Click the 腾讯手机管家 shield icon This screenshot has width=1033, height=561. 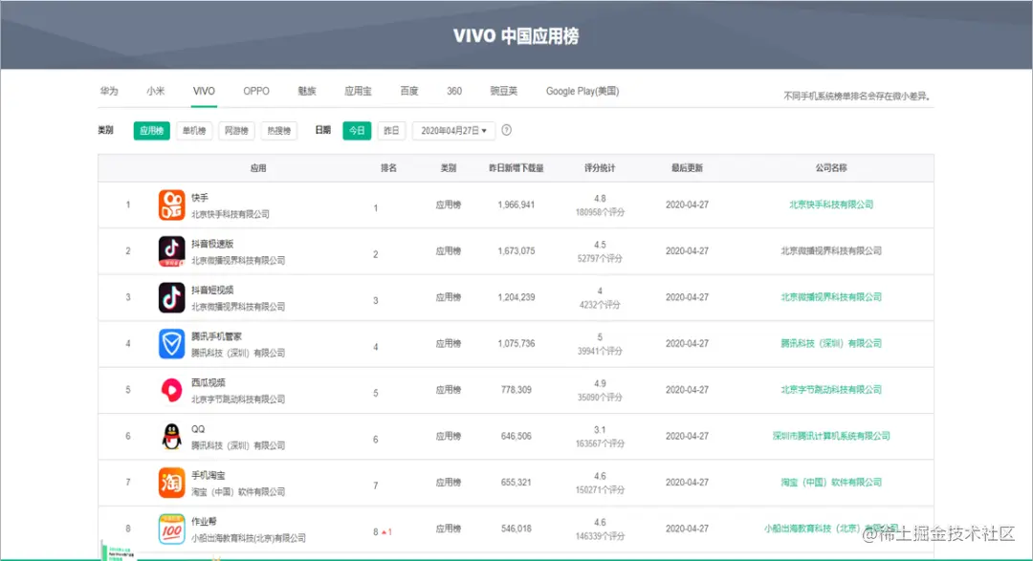(x=171, y=344)
